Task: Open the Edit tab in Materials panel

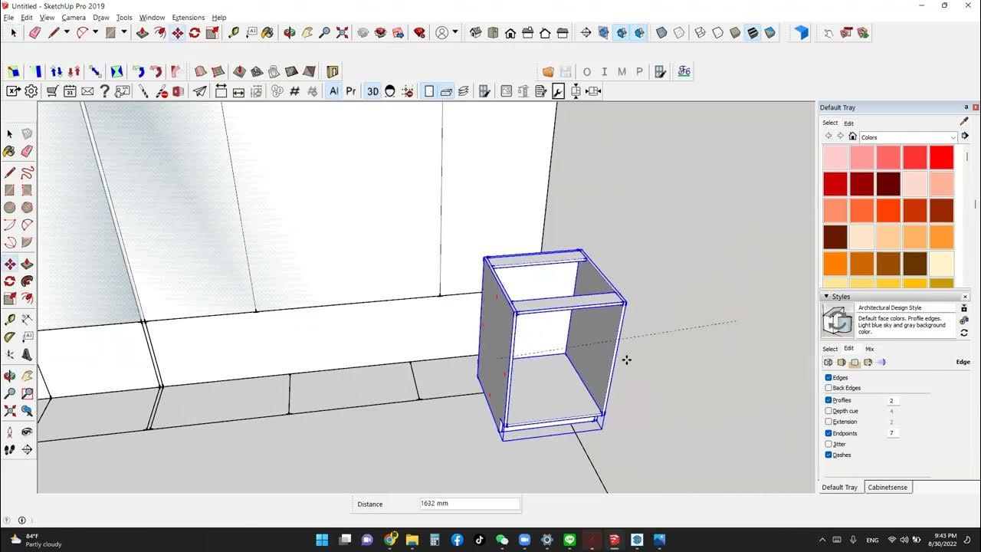Action: [x=849, y=123]
